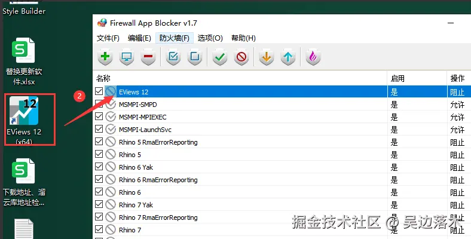The height and width of the screenshot is (239, 471).
Task: Toggle the Rhino 5 rule checkbox
Action: pos(99,154)
